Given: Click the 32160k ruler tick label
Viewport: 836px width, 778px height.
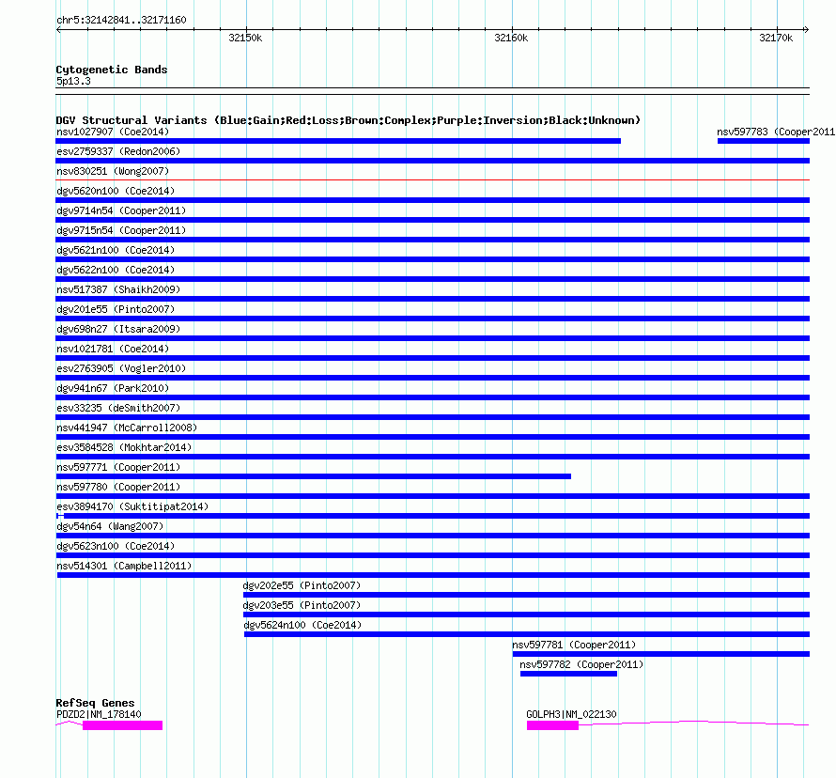Looking at the screenshot, I should [x=511, y=38].
